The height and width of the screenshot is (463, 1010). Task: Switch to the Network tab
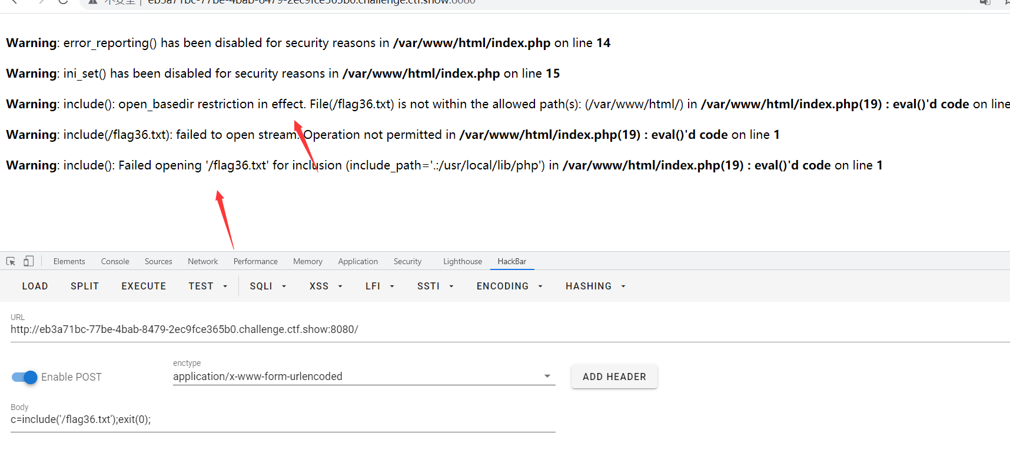[202, 261]
